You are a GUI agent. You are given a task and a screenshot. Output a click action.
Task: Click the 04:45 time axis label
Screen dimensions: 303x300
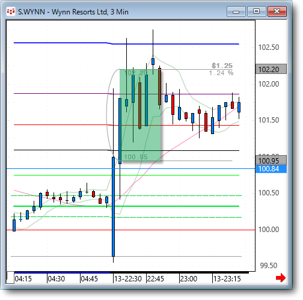point(90,279)
